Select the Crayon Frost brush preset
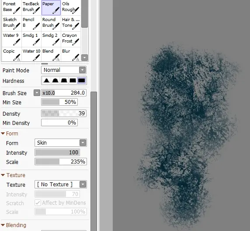Image resolution: width=250 pixels, height=231 pixels. (x=71, y=39)
